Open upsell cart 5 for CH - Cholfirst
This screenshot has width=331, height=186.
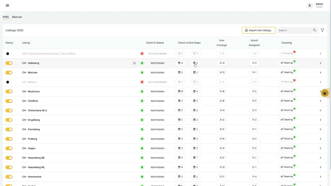254,101
